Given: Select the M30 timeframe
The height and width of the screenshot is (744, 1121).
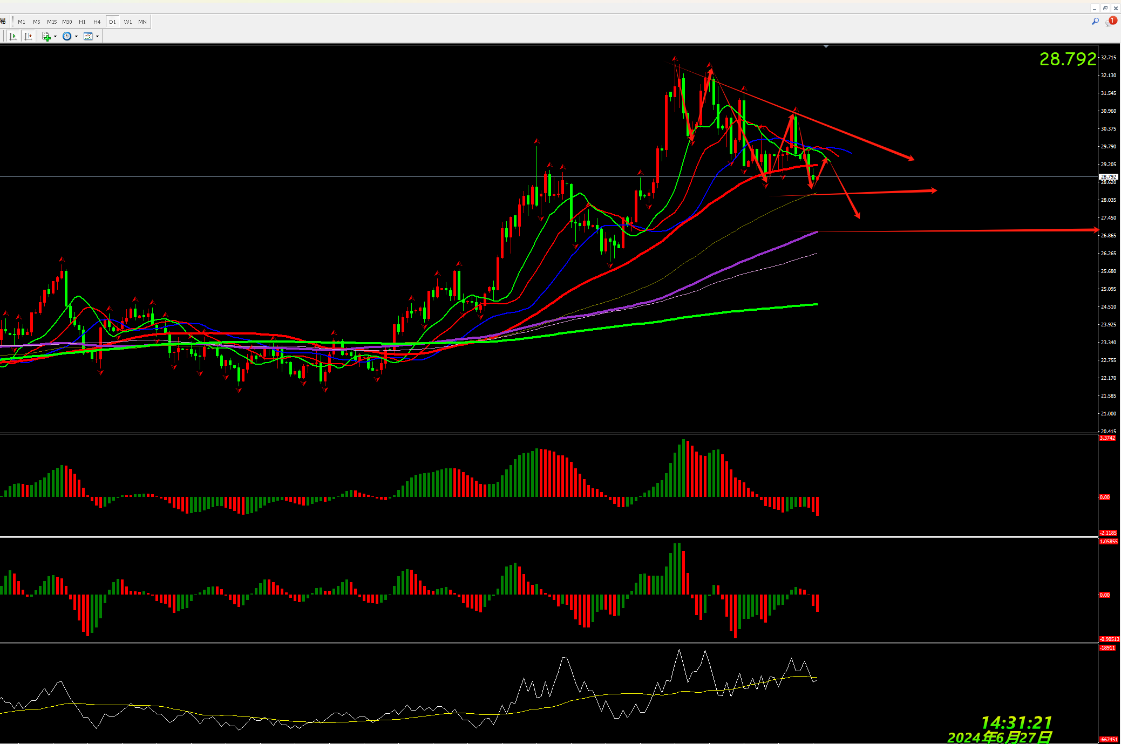Looking at the screenshot, I should [x=67, y=22].
